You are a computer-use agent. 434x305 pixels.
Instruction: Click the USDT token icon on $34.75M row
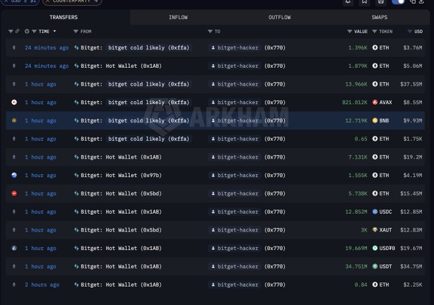[x=375, y=267]
